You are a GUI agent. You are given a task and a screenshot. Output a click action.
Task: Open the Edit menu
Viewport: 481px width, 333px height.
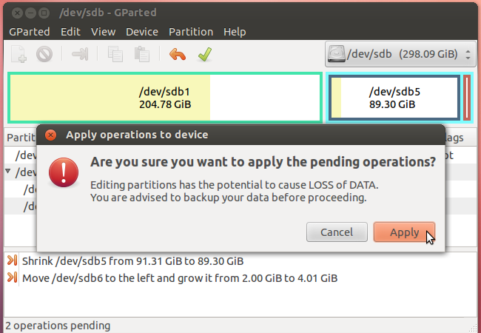click(x=70, y=32)
